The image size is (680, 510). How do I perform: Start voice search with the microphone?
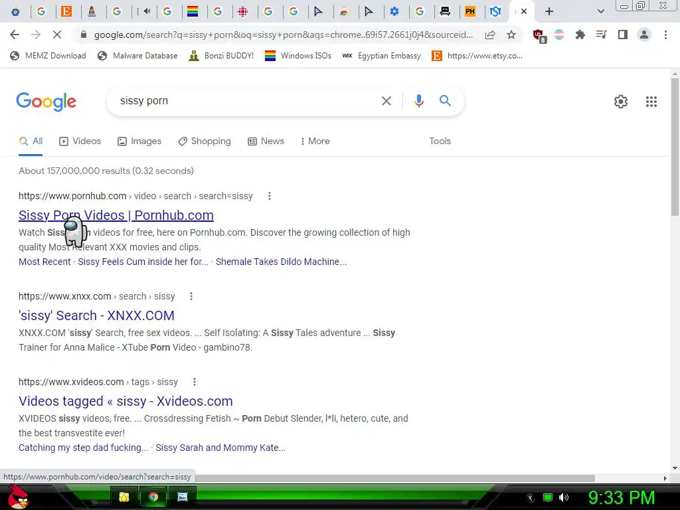pyautogui.click(x=418, y=101)
